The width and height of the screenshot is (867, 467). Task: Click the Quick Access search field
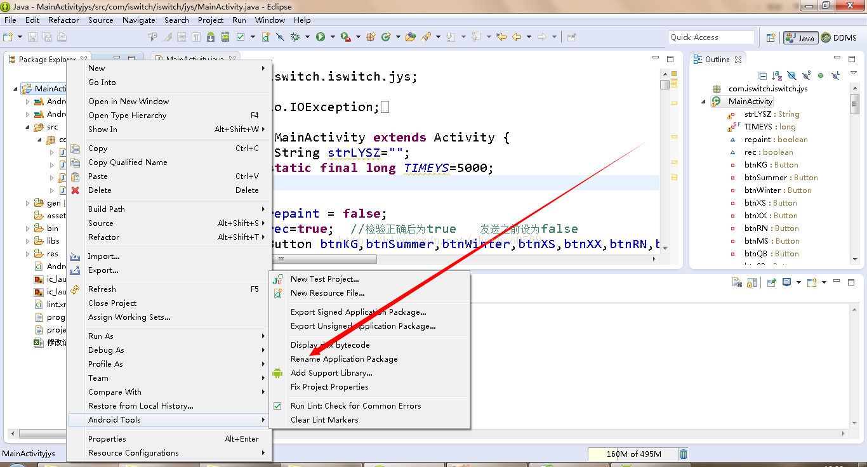(711, 37)
